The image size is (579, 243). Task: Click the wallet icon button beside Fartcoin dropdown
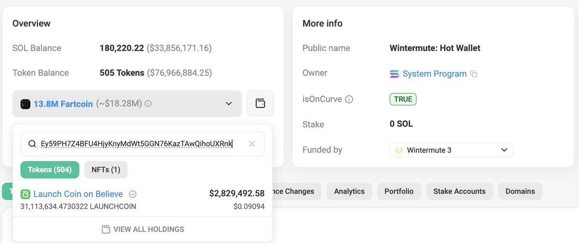[260, 103]
